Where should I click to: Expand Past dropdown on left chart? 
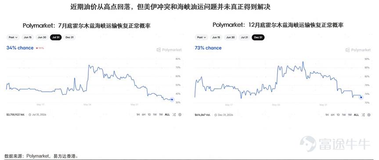coord(13,37)
